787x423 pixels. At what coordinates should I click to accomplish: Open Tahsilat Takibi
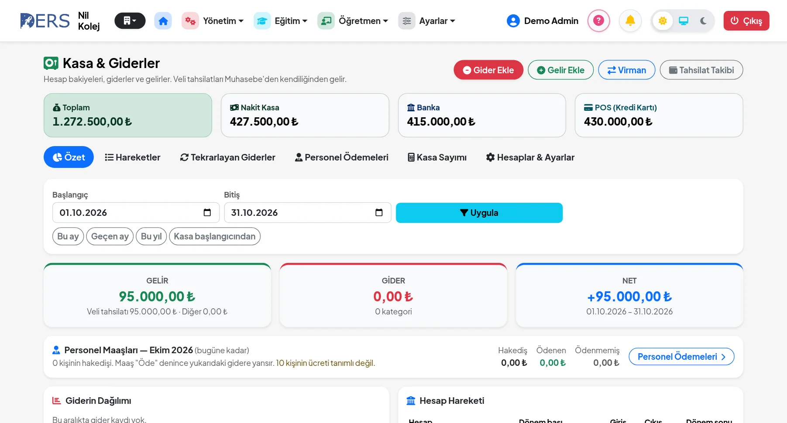pyautogui.click(x=701, y=70)
